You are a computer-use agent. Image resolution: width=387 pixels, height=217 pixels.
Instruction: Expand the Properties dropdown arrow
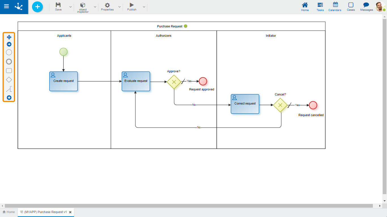click(x=119, y=7)
